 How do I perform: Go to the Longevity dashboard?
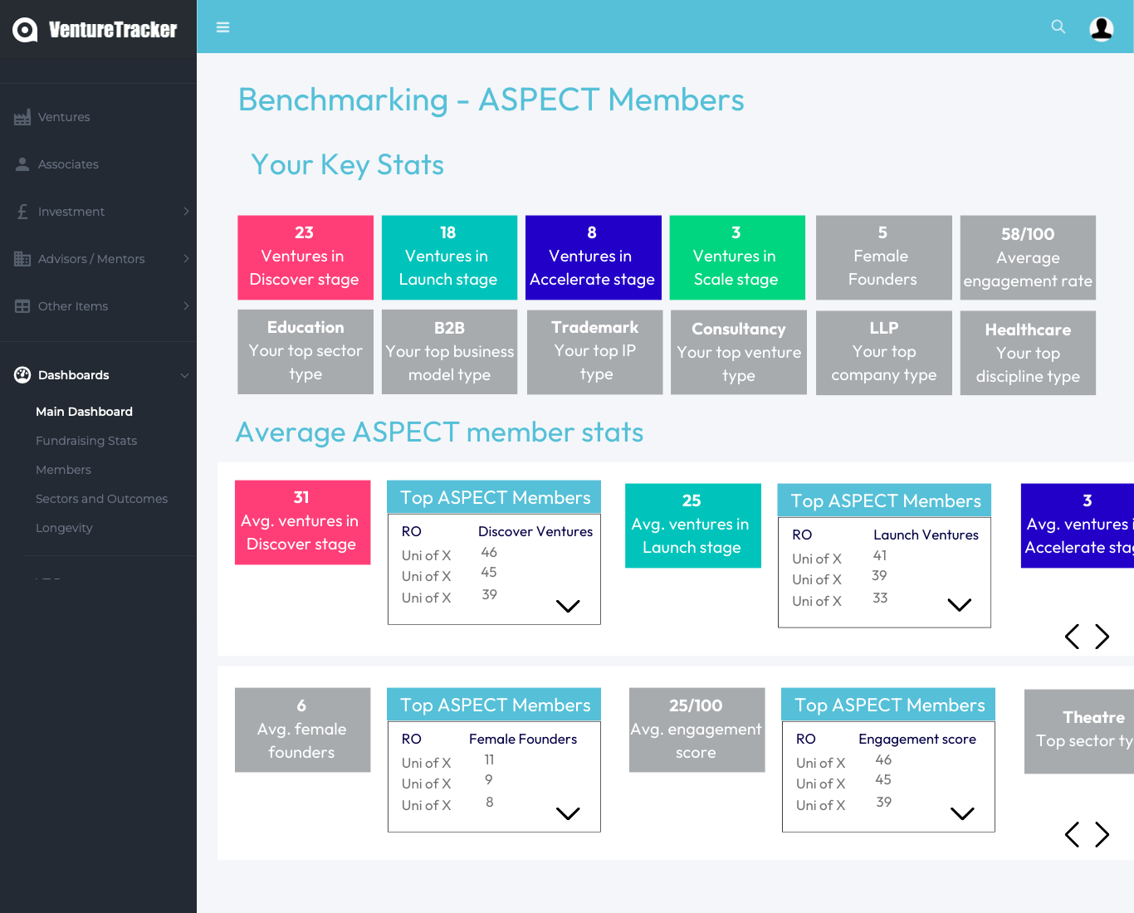pyautogui.click(x=64, y=528)
